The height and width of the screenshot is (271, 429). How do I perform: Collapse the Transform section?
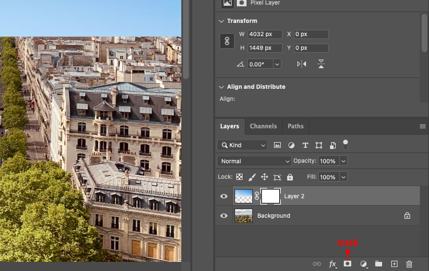click(x=221, y=21)
